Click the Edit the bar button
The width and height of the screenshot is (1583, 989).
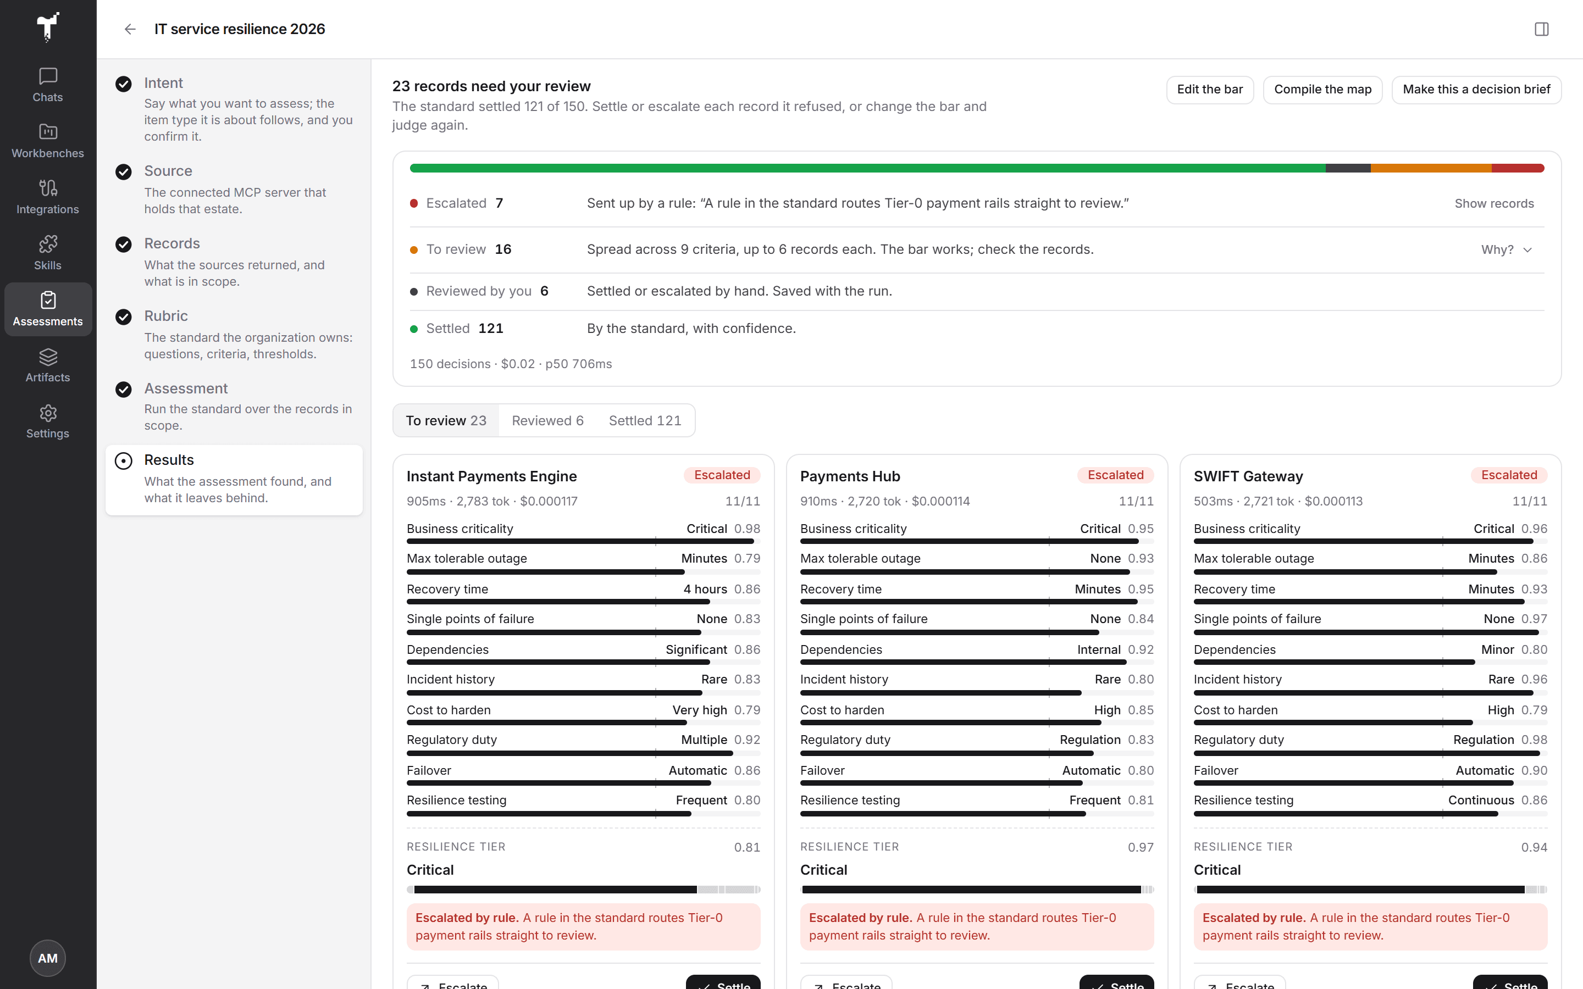click(1209, 90)
